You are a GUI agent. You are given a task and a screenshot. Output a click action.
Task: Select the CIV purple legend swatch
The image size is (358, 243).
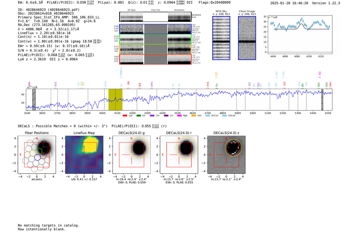[152, 116]
